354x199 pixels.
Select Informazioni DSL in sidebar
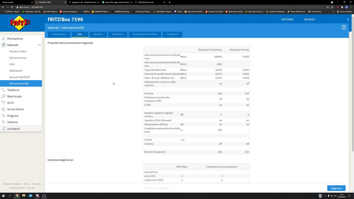click(x=21, y=84)
